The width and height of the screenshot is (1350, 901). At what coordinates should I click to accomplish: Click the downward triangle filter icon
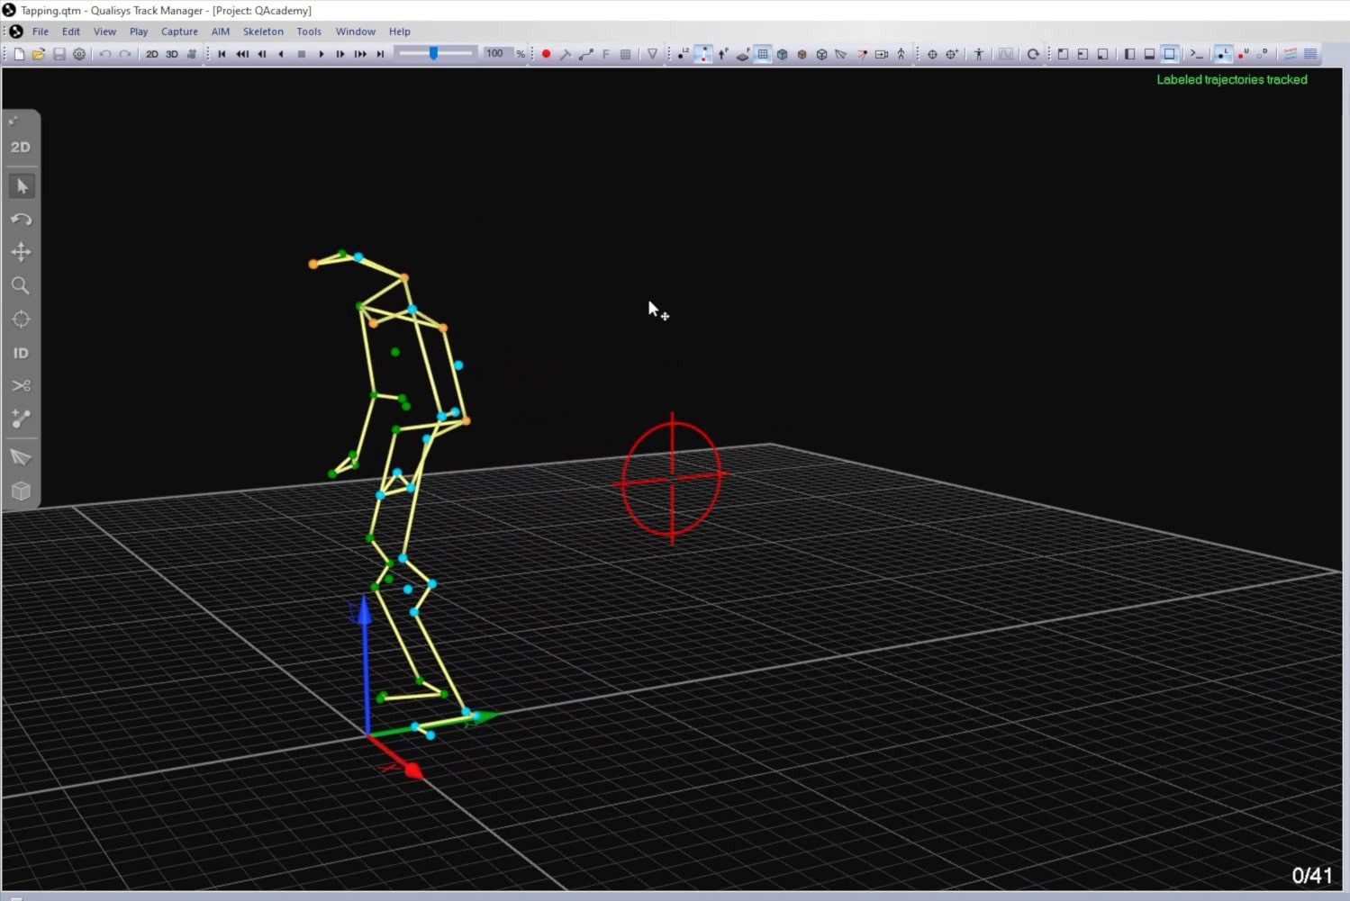(x=653, y=54)
